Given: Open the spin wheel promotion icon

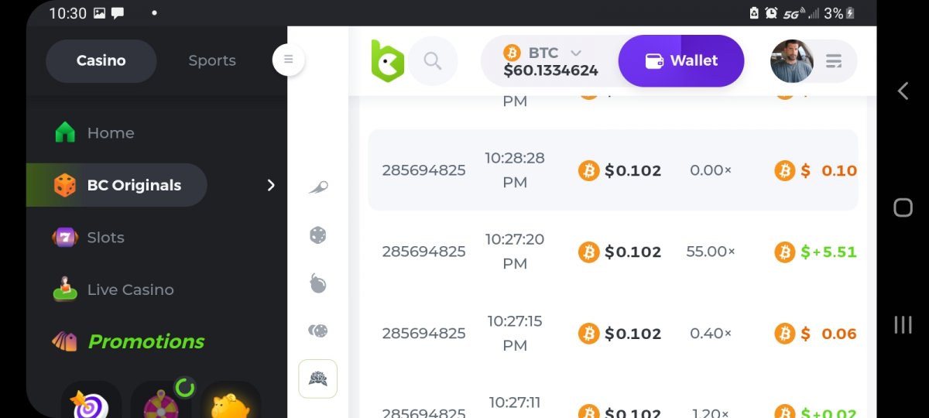Looking at the screenshot, I should 162,401.
